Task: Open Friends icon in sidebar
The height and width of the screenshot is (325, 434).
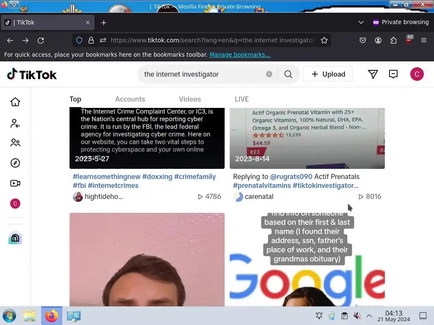Action: 15,143
